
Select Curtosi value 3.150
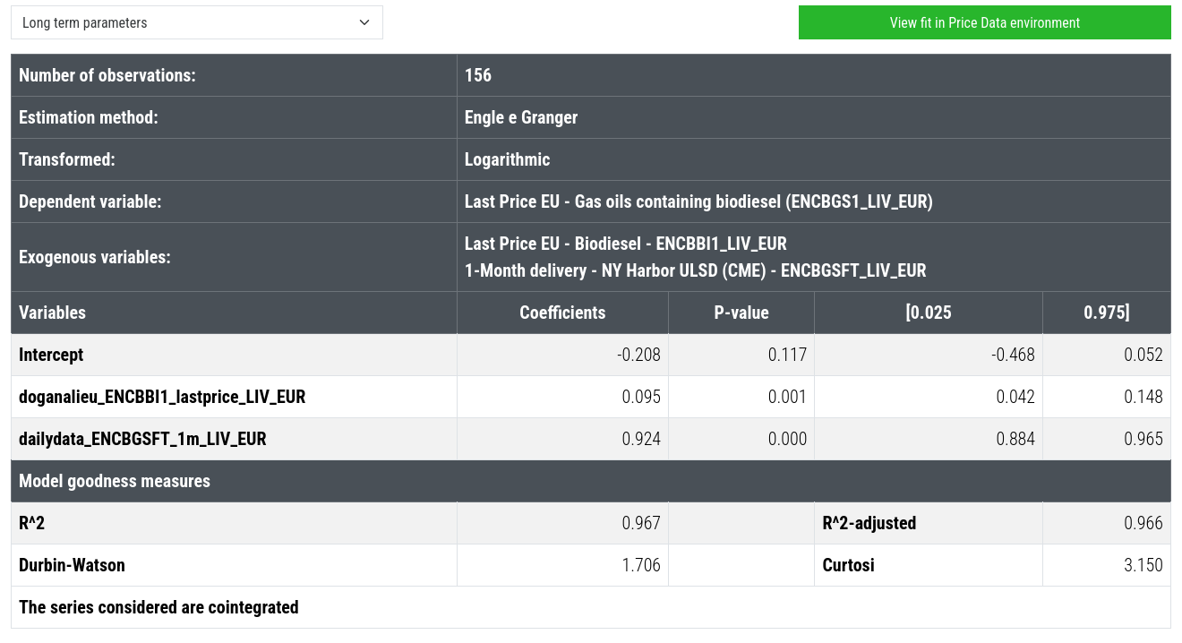point(1143,565)
